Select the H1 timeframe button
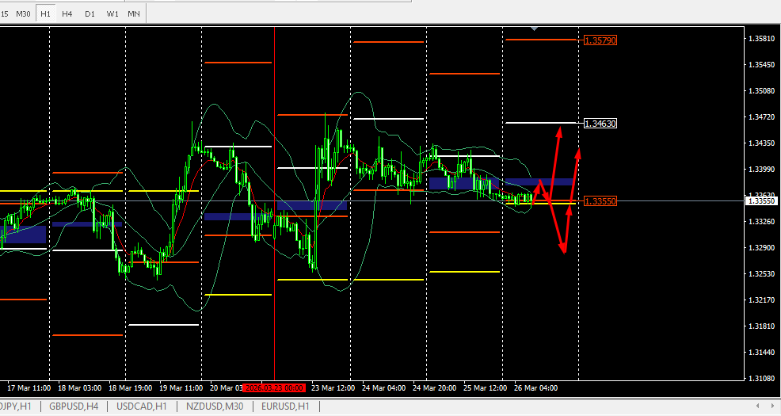 pyautogui.click(x=45, y=14)
